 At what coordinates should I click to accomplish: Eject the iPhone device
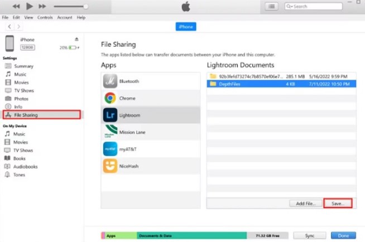(76, 39)
